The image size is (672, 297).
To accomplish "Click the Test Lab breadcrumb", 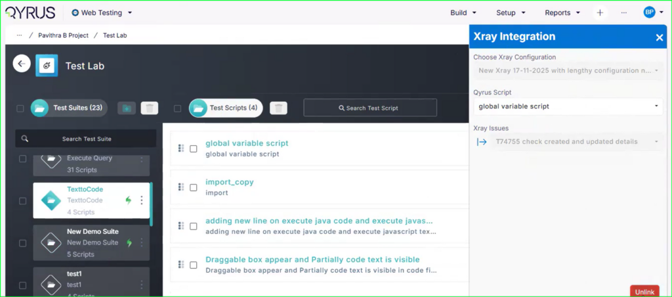I will click(115, 35).
